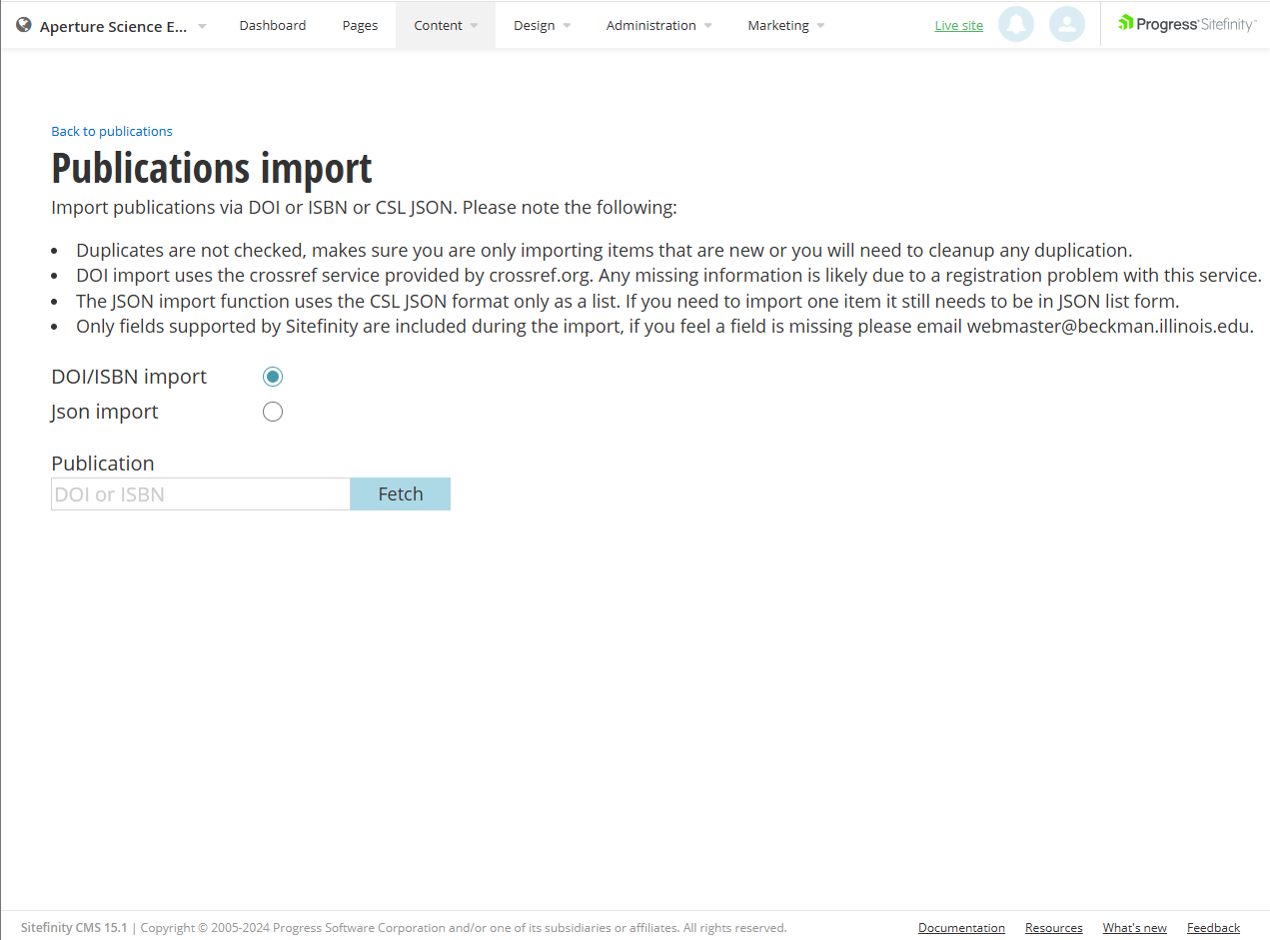
Task: Open the Documentation footer link
Action: pyautogui.click(x=961, y=927)
